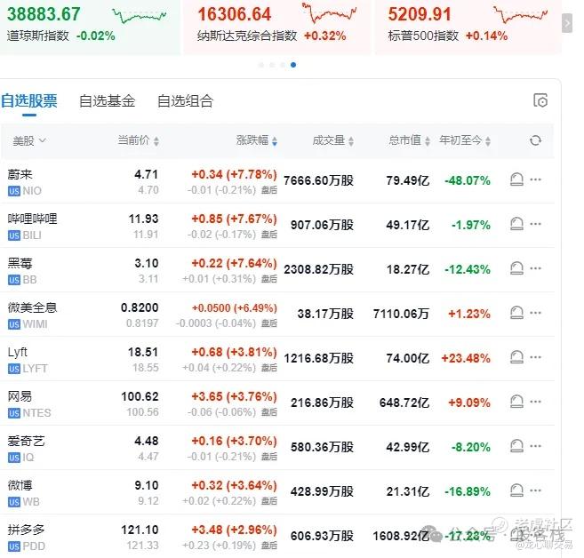
Task: Click the +3.65 (+3.76%) NTES change
Action: point(235,396)
